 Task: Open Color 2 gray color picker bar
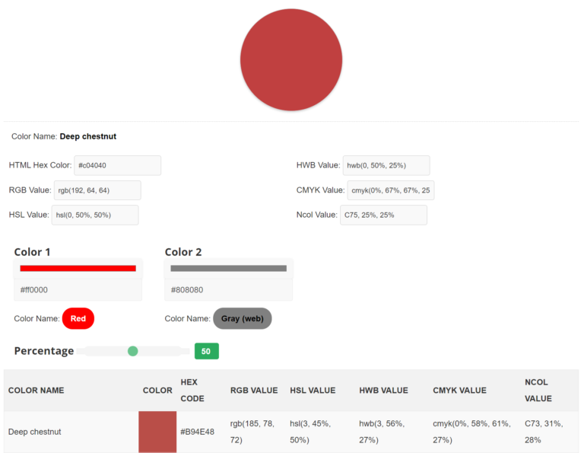point(228,268)
